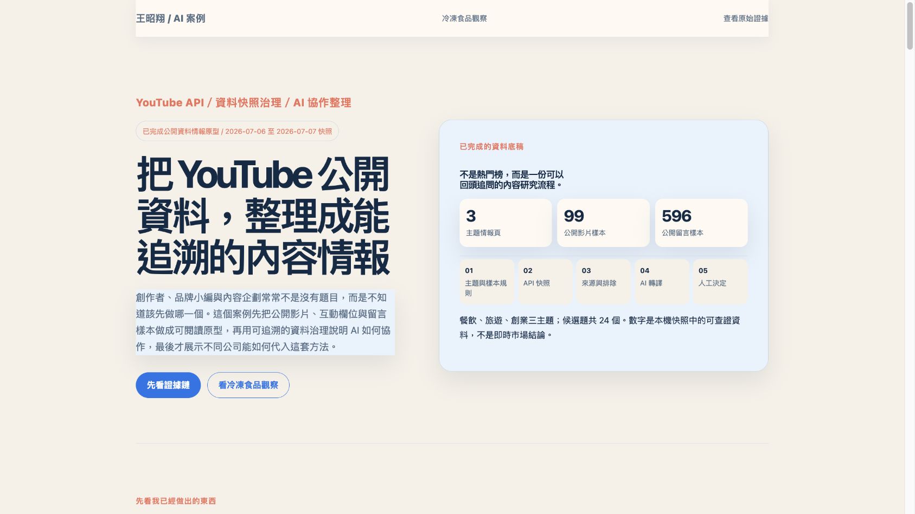Click the intro paragraph starting 創作者、品牌小編
This screenshot has height=514, width=915.
click(265, 322)
